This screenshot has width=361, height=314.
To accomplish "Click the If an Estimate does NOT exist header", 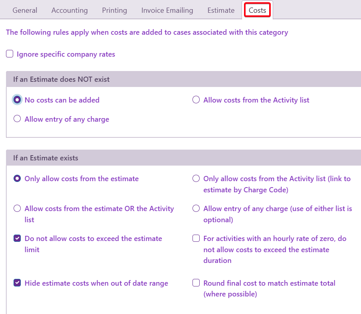I will pyautogui.click(x=61, y=79).
